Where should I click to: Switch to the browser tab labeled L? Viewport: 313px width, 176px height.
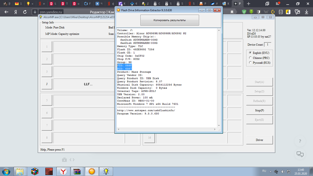(x=53, y=4)
